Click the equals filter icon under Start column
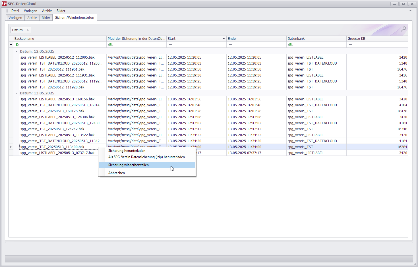The image size is (418, 267). pos(170,45)
